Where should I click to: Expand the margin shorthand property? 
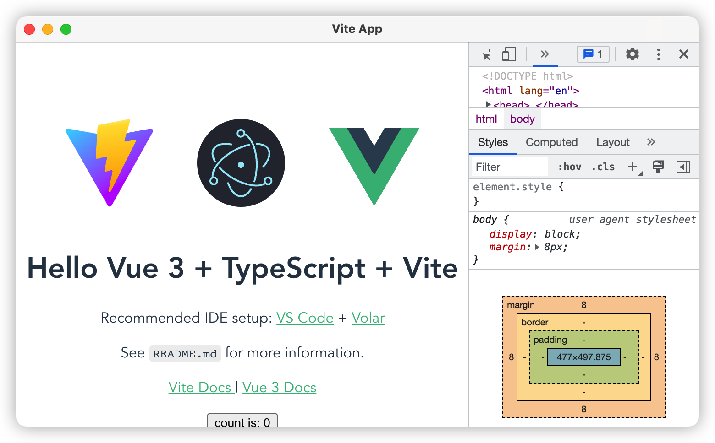click(537, 247)
